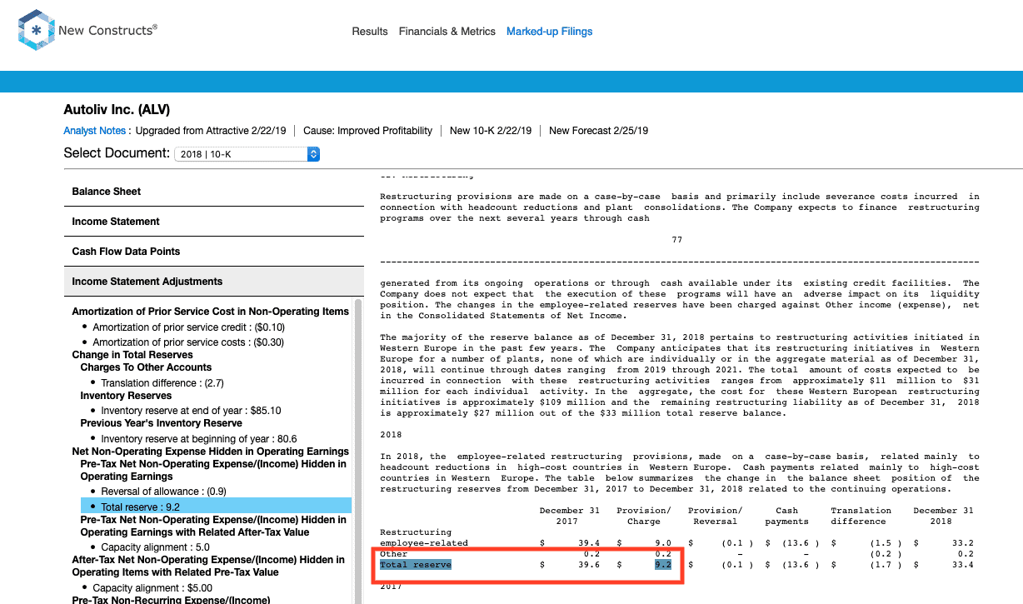The height and width of the screenshot is (604, 1023).
Task: Click highlighted 9.2 value in filing table
Action: 663,565
